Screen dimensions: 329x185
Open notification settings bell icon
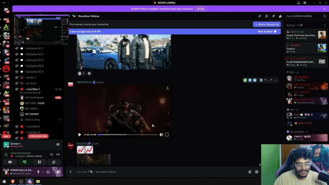[x=267, y=16]
